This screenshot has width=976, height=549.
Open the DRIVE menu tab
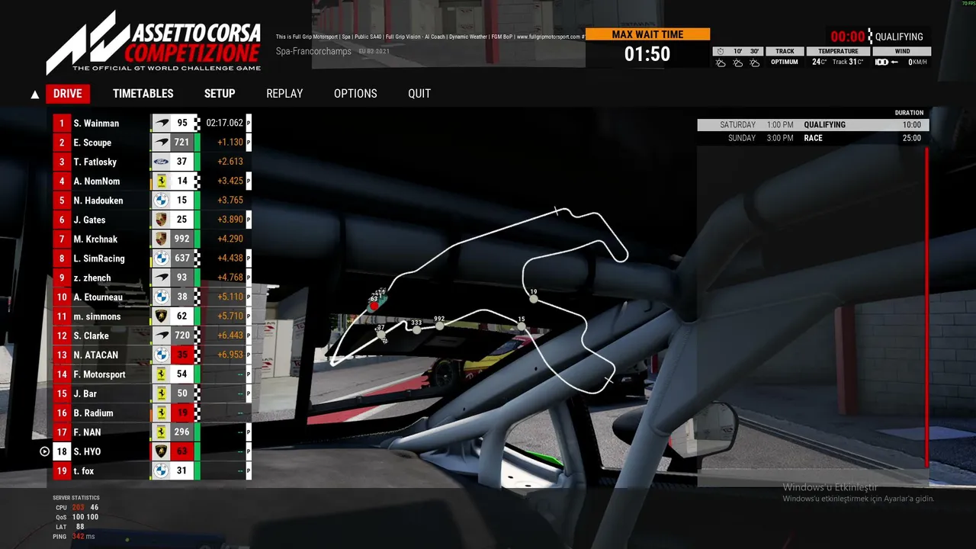[68, 94]
